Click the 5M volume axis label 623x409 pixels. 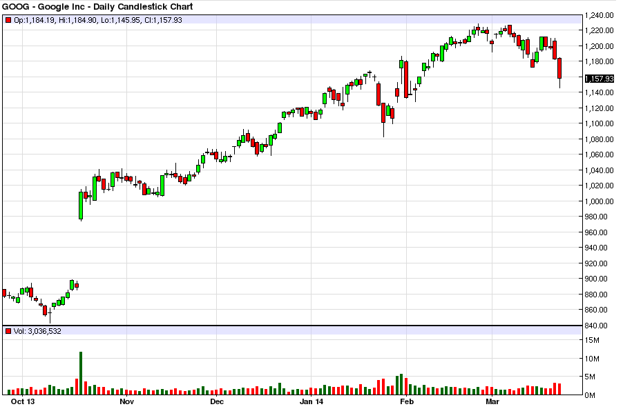591,377
